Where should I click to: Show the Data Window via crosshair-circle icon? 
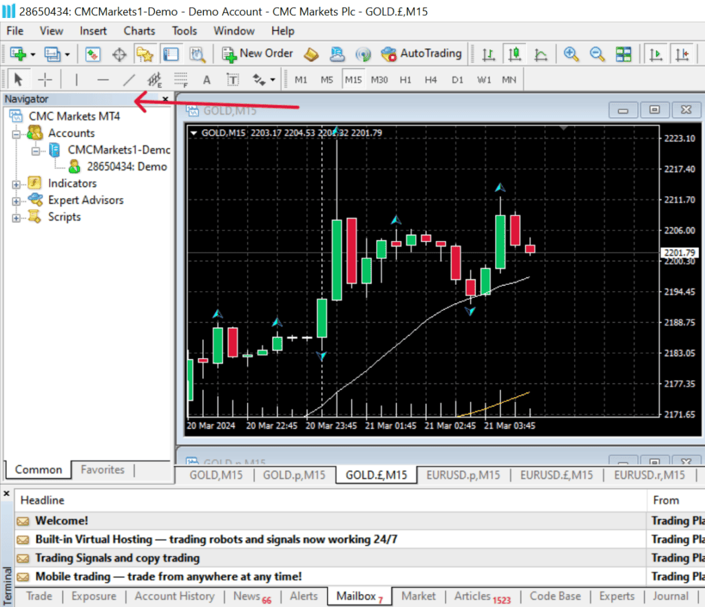point(119,55)
